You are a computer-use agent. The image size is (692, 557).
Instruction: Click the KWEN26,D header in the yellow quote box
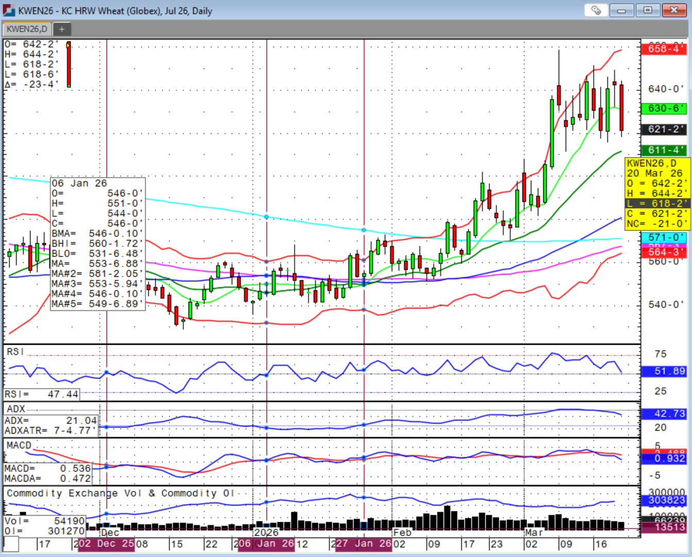point(652,163)
